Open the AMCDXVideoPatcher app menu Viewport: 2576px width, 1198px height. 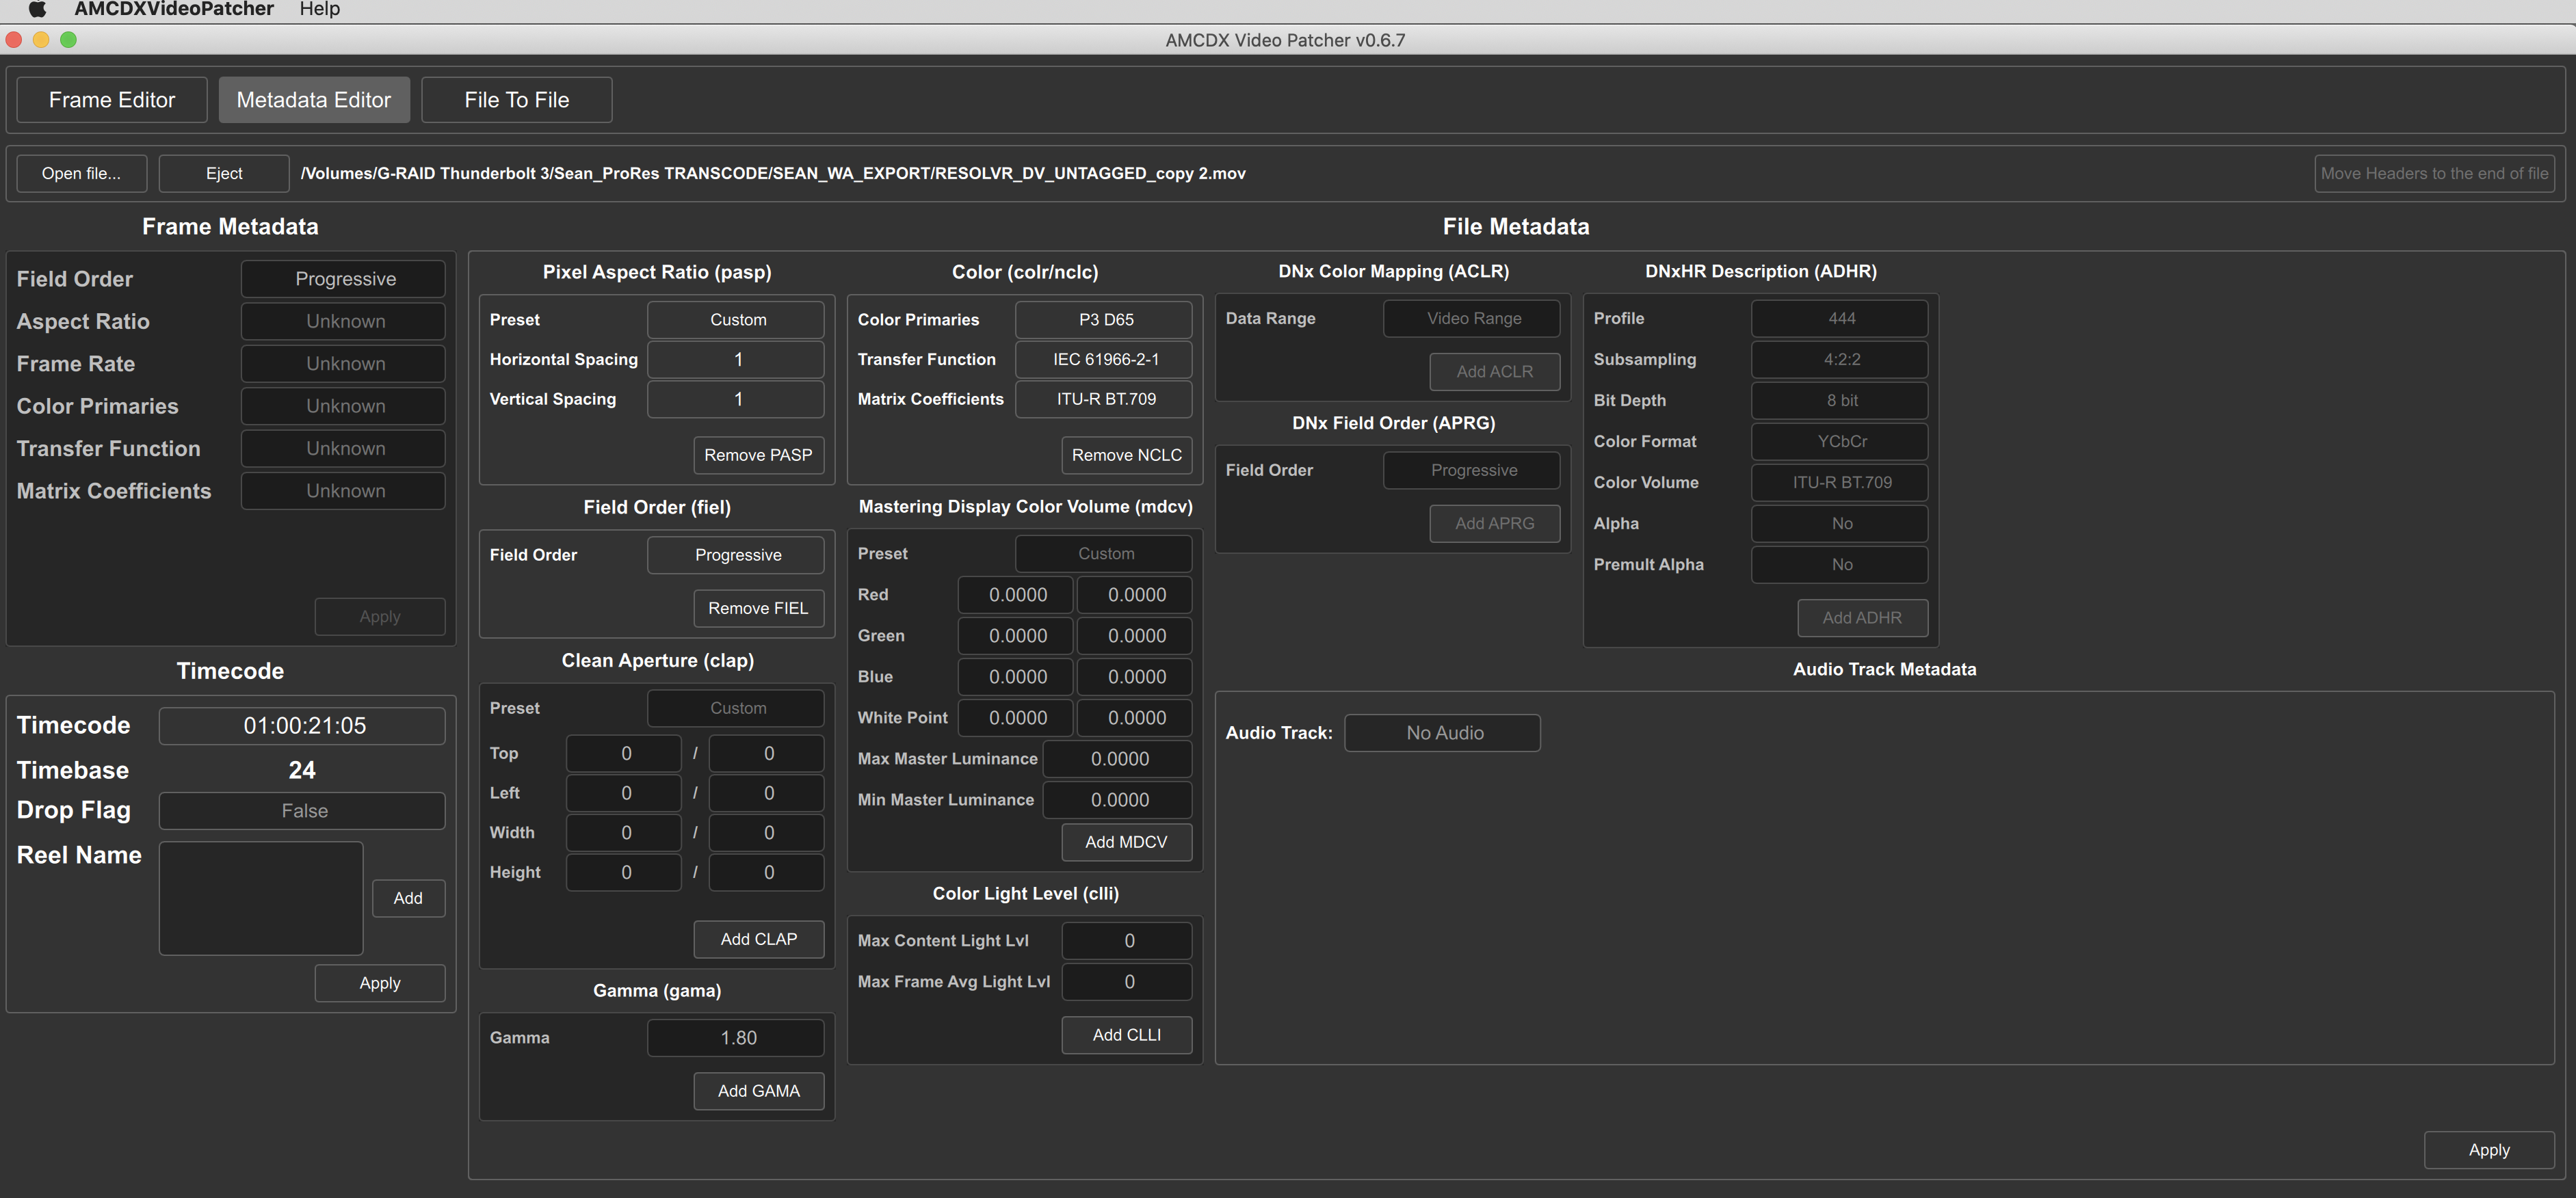point(173,9)
